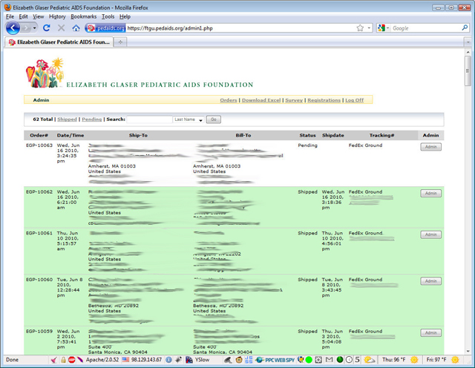475x368 pixels.
Task: Click the partly cloudy weather icon
Action: (370, 360)
